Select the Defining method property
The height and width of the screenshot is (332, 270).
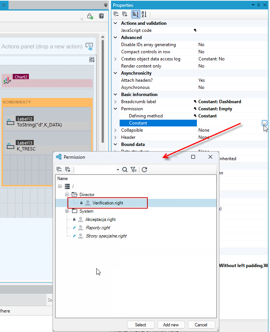click(158, 116)
